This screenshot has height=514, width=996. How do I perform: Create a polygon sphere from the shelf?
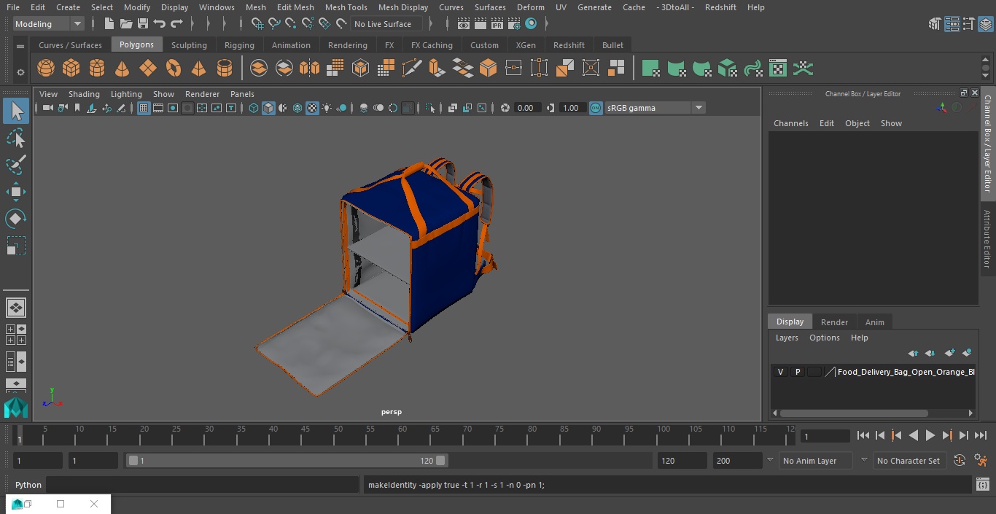tap(46, 69)
